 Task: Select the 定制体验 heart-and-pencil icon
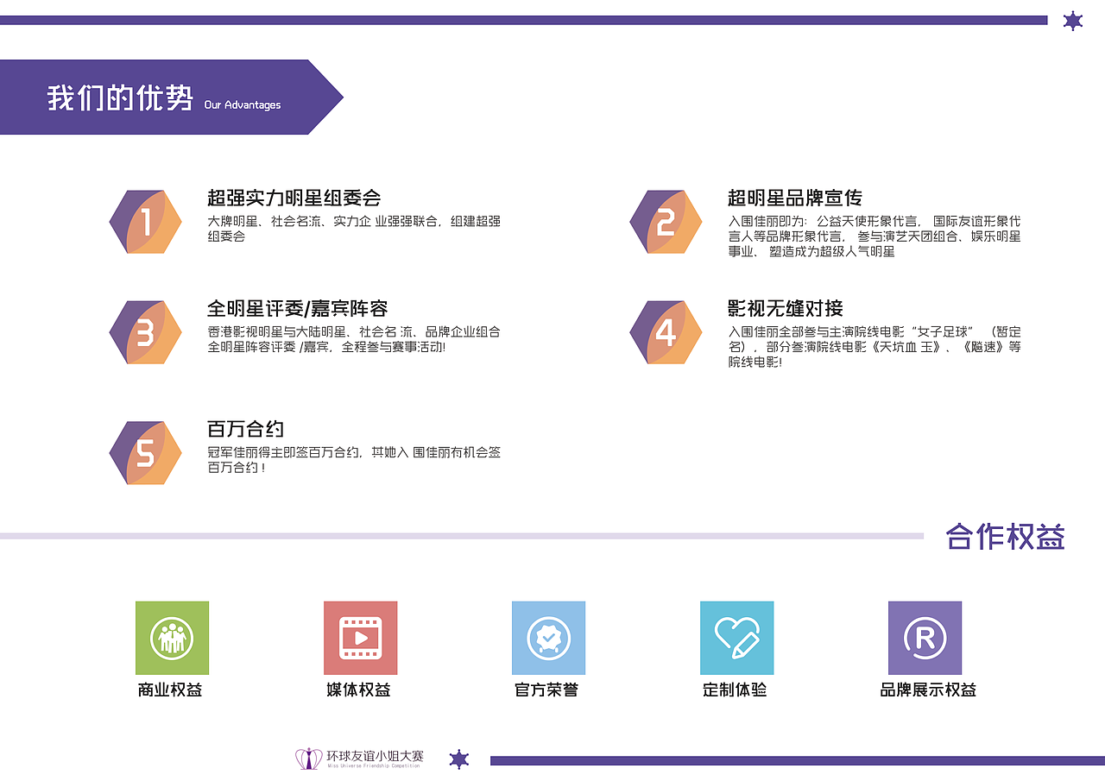coord(736,638)
